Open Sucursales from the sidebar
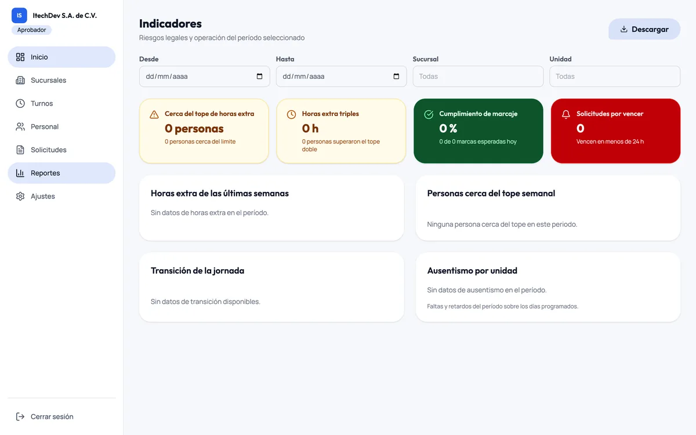 click(61, 80)
